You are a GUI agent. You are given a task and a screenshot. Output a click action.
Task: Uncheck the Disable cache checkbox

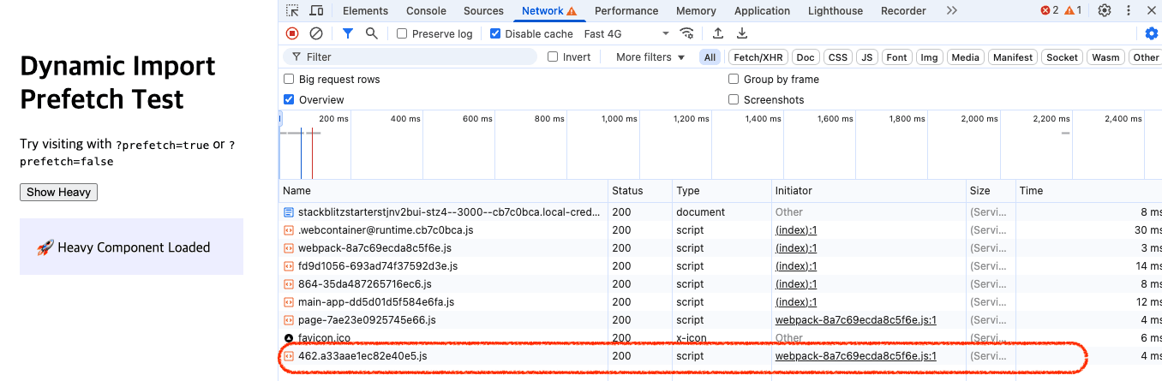click(x=495, y=34)
